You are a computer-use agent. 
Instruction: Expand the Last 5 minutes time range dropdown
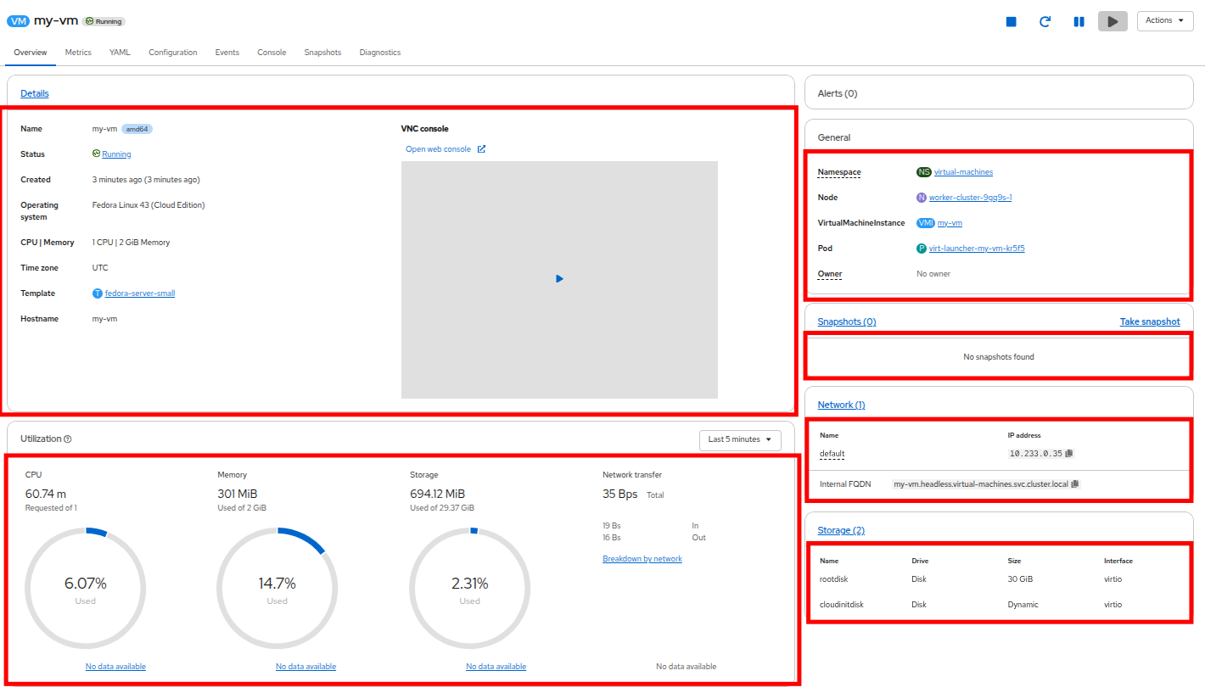pyautogui.click(x=740, y=439)
